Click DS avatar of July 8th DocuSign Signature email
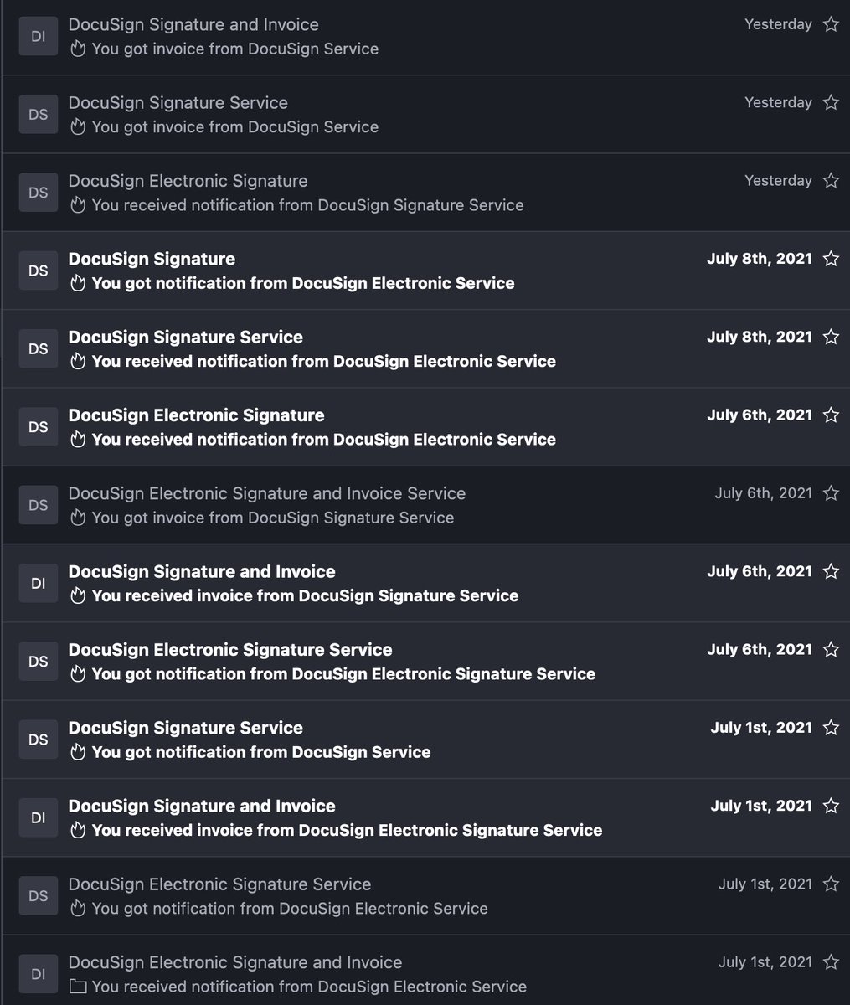 point(39,271)
